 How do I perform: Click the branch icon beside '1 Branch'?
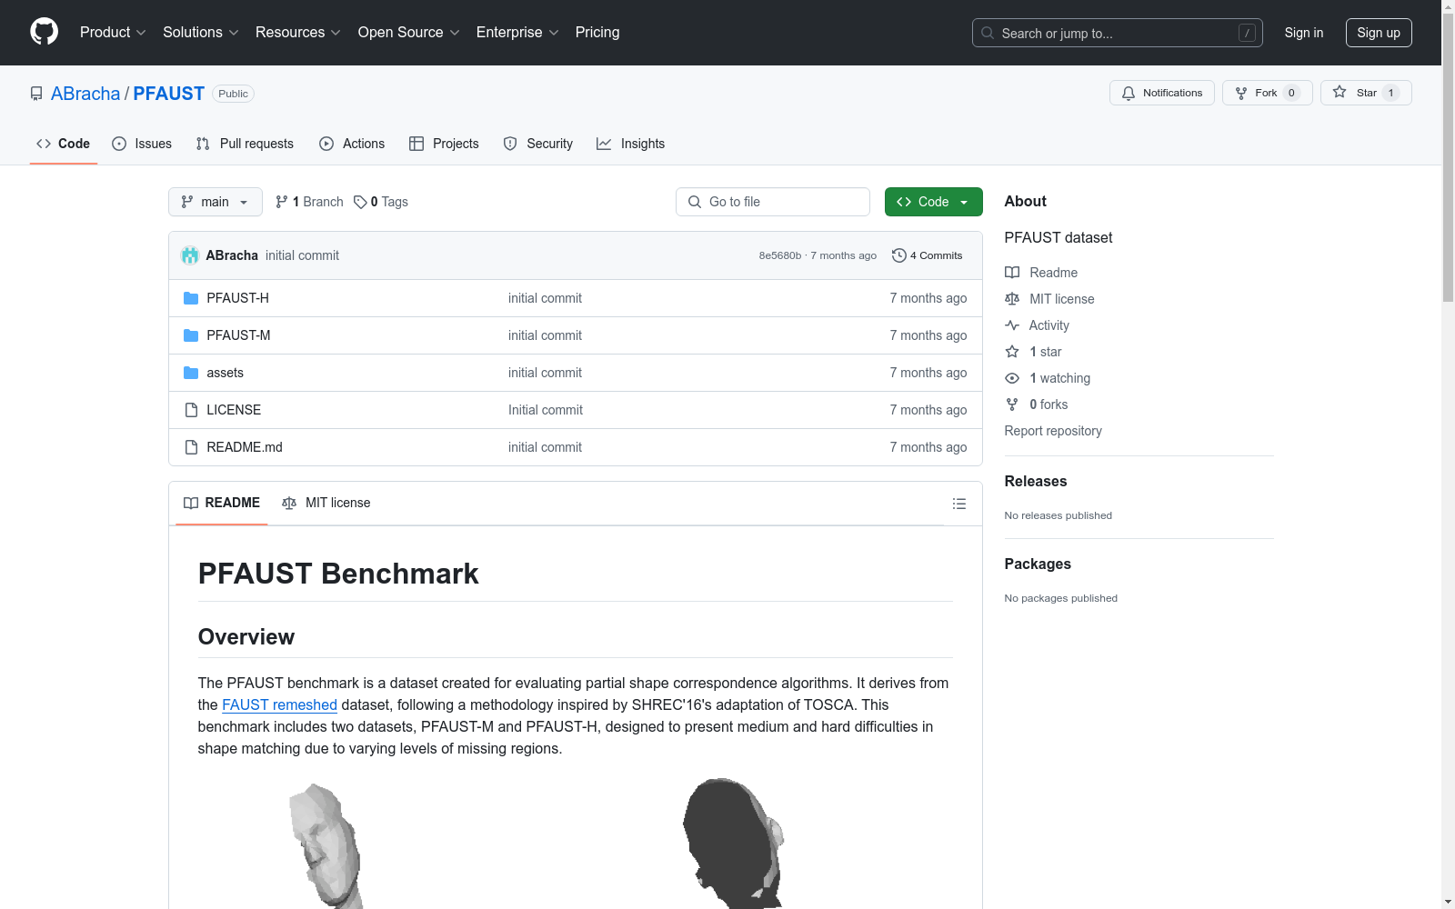282,202
